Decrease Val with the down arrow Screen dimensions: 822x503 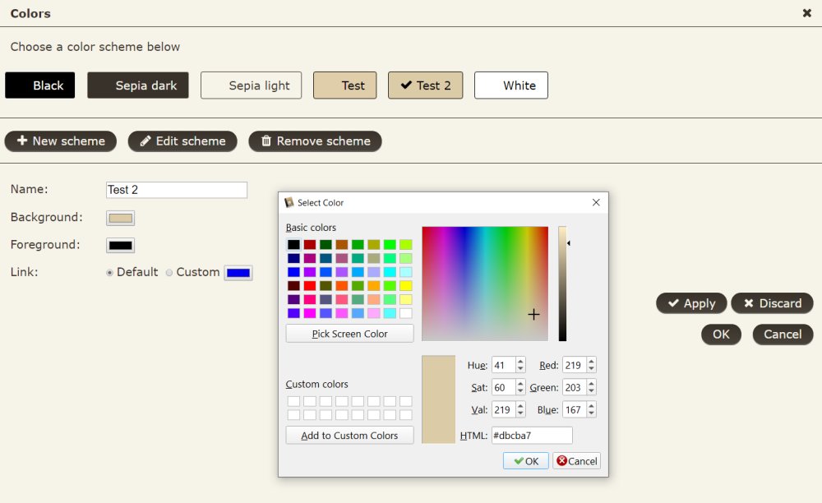(x=520, y=413)
